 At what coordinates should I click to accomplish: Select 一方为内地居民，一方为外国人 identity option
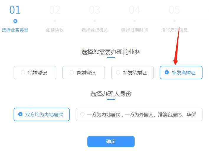click(139, 114)
